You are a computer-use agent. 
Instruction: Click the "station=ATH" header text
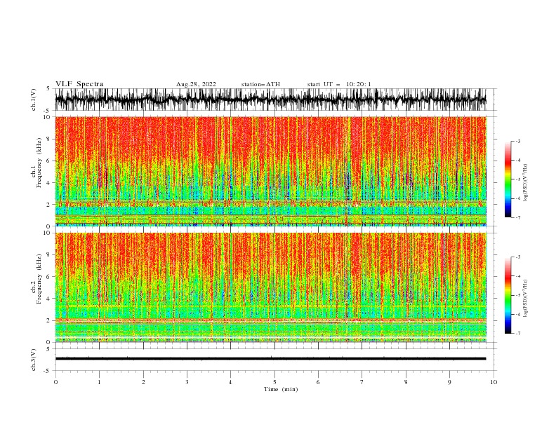coord(260,84)
